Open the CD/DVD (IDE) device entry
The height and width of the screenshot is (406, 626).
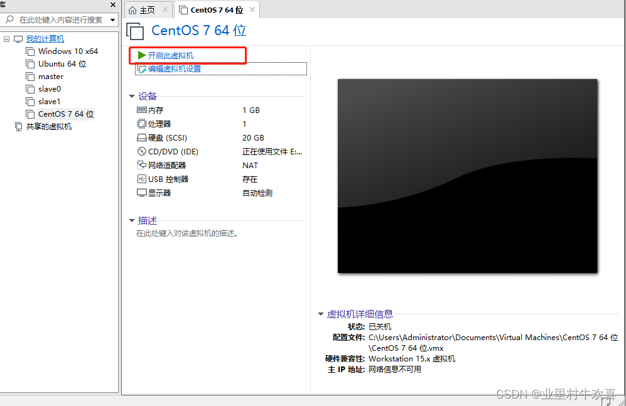(x=173, y=152)
